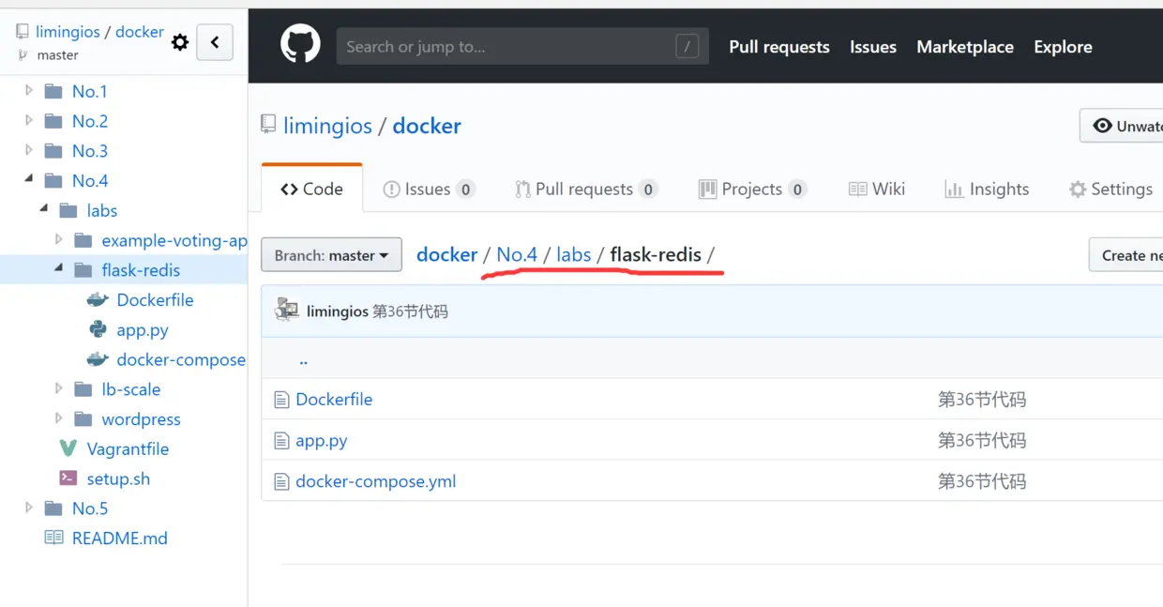The image size is (1163, 607).
Task: Collapse the Octotree sidebar with arrow button
Action: pyautogui.click(x=215, y=42)
